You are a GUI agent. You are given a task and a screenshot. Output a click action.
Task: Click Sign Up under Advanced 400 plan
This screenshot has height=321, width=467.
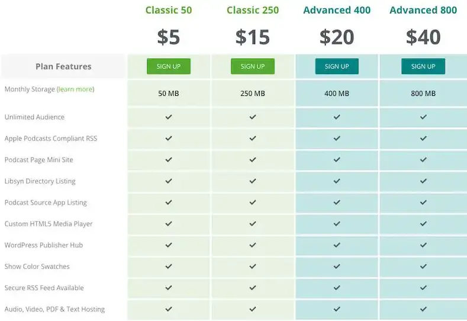[337, 66]
